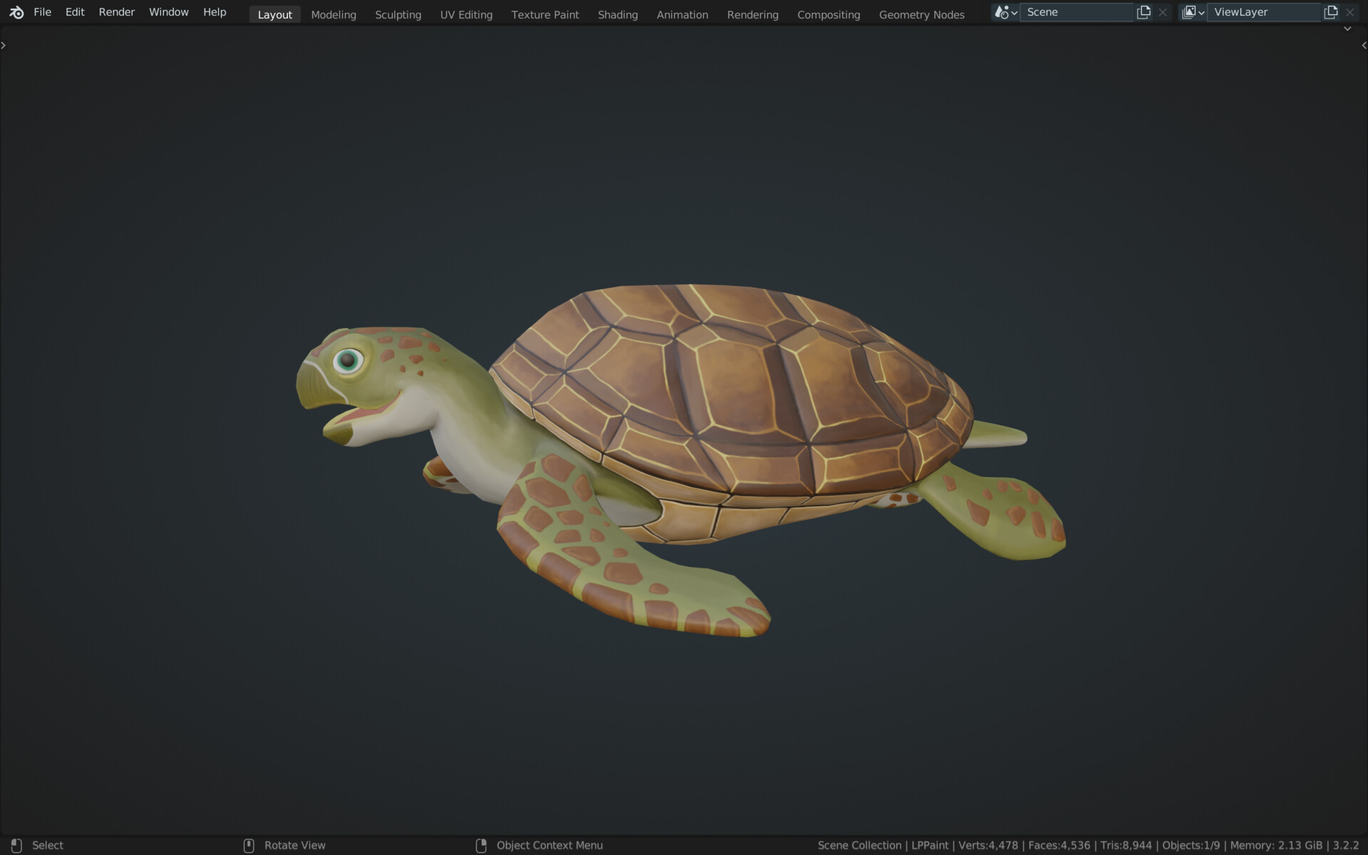This screenshot has width=1368, height=855.
Task: Switch to the Modeling workspace
Action: tap(333, 14)
